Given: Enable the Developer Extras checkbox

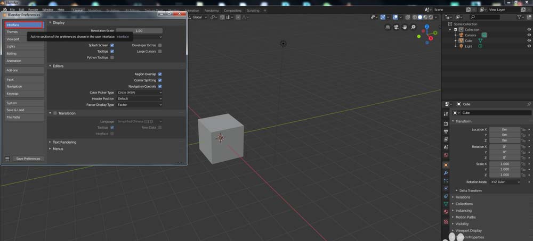Looking at the screenshot, I should (x=160, y=45).
